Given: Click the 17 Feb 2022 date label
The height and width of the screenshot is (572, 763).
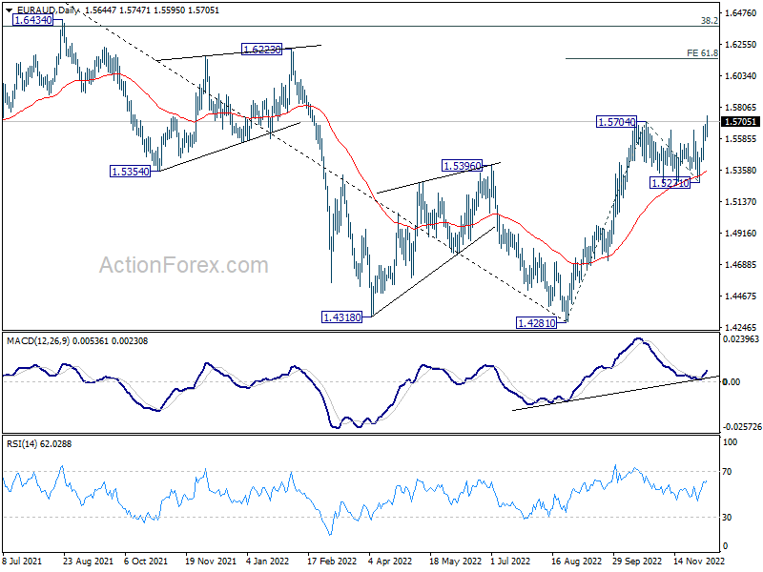Looking at the screenshot, I should tap(332, 561).
